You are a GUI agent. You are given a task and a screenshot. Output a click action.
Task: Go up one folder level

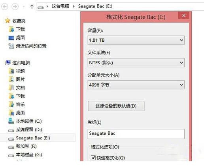[32, 6]
